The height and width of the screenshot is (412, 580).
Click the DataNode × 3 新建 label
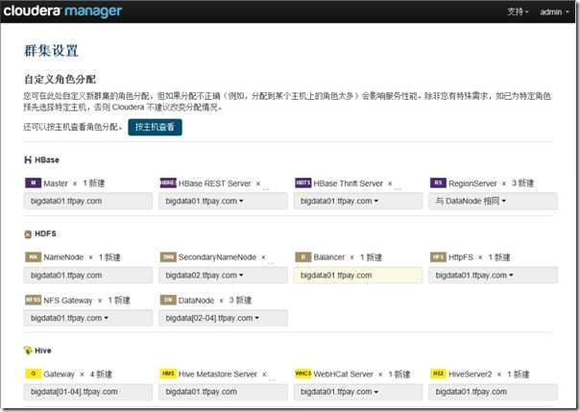click(215, 300)
